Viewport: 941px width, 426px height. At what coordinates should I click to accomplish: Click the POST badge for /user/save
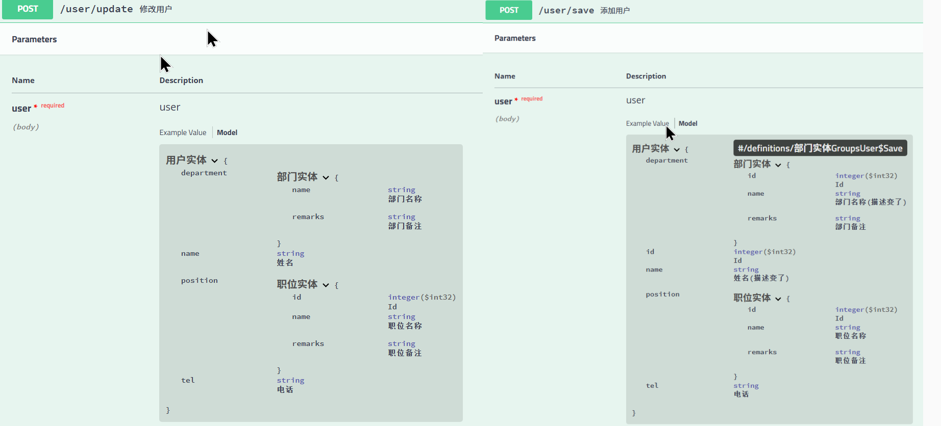click(509, 10)
